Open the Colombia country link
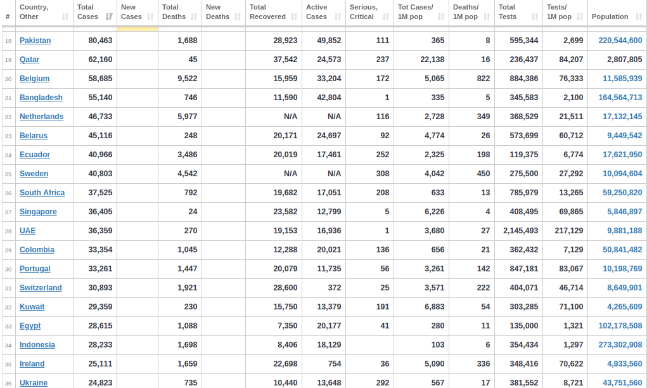 coord(37,249)
